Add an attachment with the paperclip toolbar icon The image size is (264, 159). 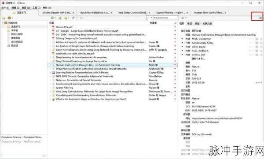(x=73, y=18)
